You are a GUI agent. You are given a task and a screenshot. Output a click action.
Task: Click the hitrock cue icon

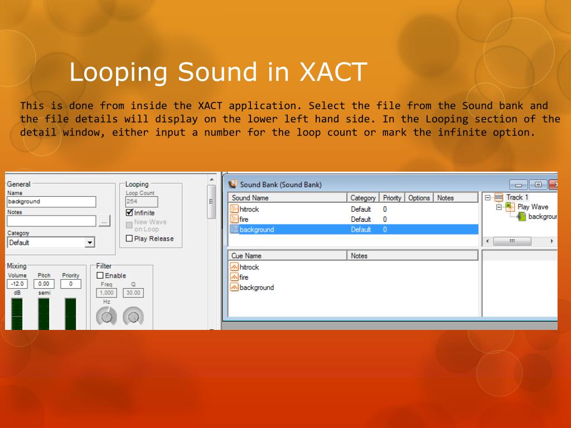[x=234, y=267]
